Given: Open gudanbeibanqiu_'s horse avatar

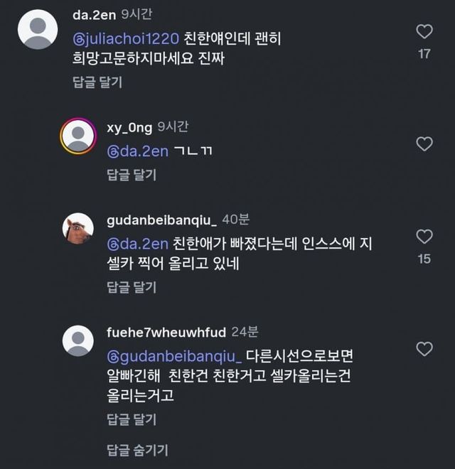Looking at the screenshot, I should click(x=78, y=228).
